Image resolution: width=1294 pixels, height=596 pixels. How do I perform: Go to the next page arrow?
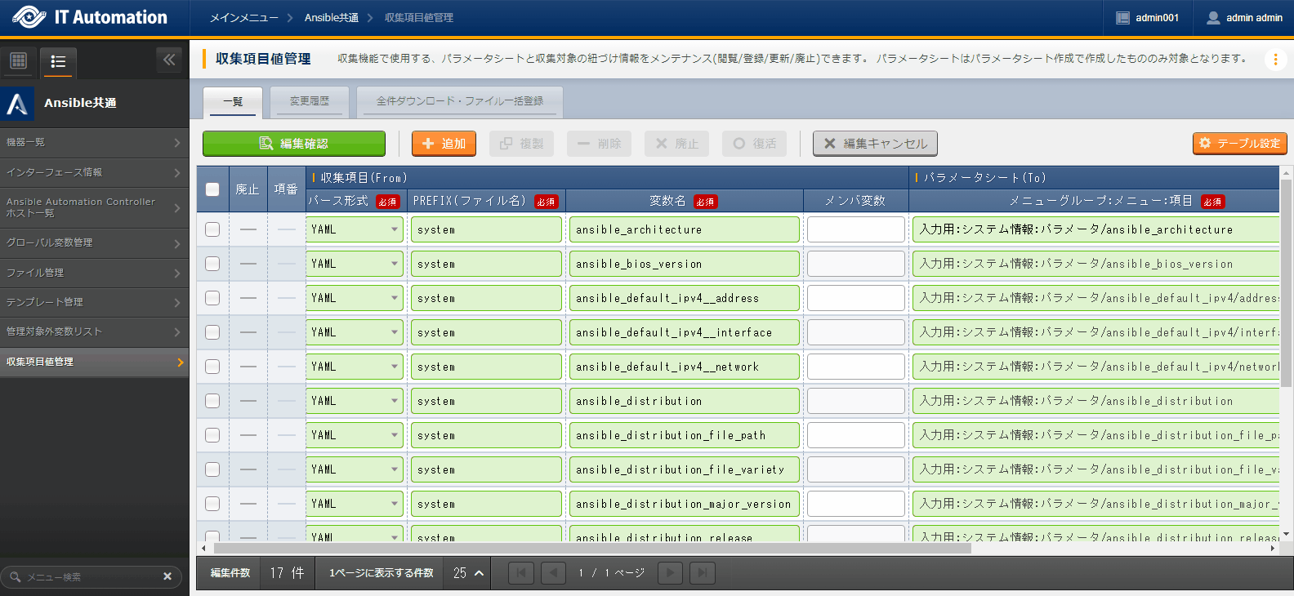pos(670,573)
